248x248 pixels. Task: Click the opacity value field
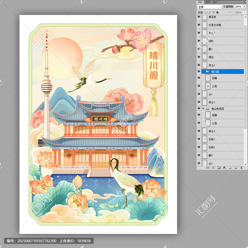click(x=238, y=7)
